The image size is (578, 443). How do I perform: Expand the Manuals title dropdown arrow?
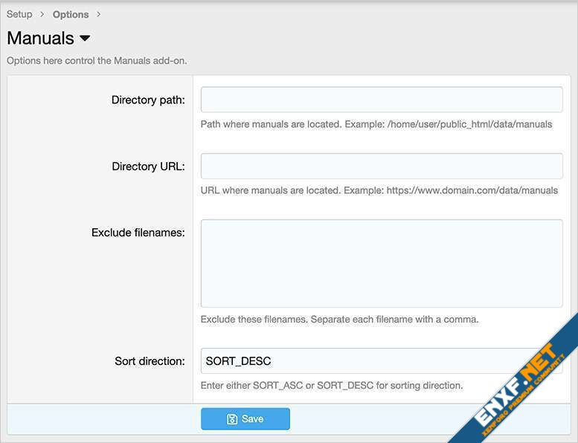point(85,39)
